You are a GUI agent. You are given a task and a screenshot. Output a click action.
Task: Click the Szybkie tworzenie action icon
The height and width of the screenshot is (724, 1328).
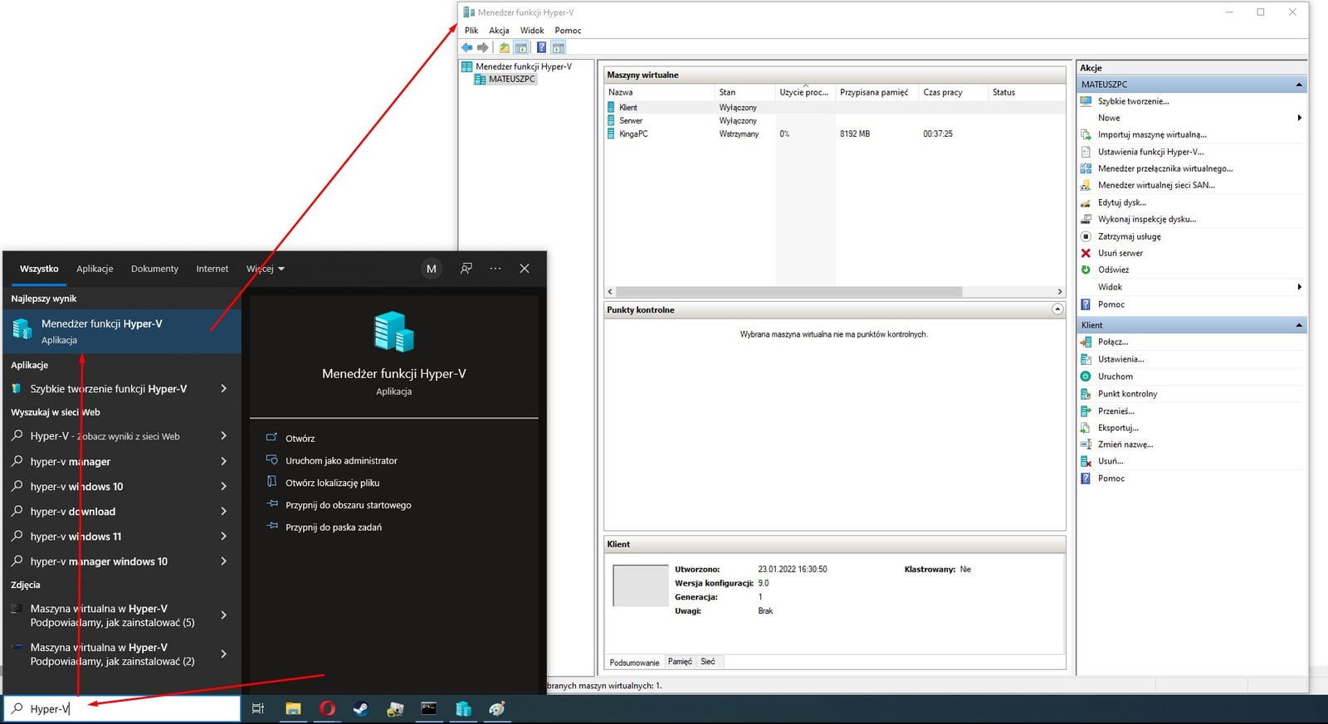click(x=1086, y=101)
